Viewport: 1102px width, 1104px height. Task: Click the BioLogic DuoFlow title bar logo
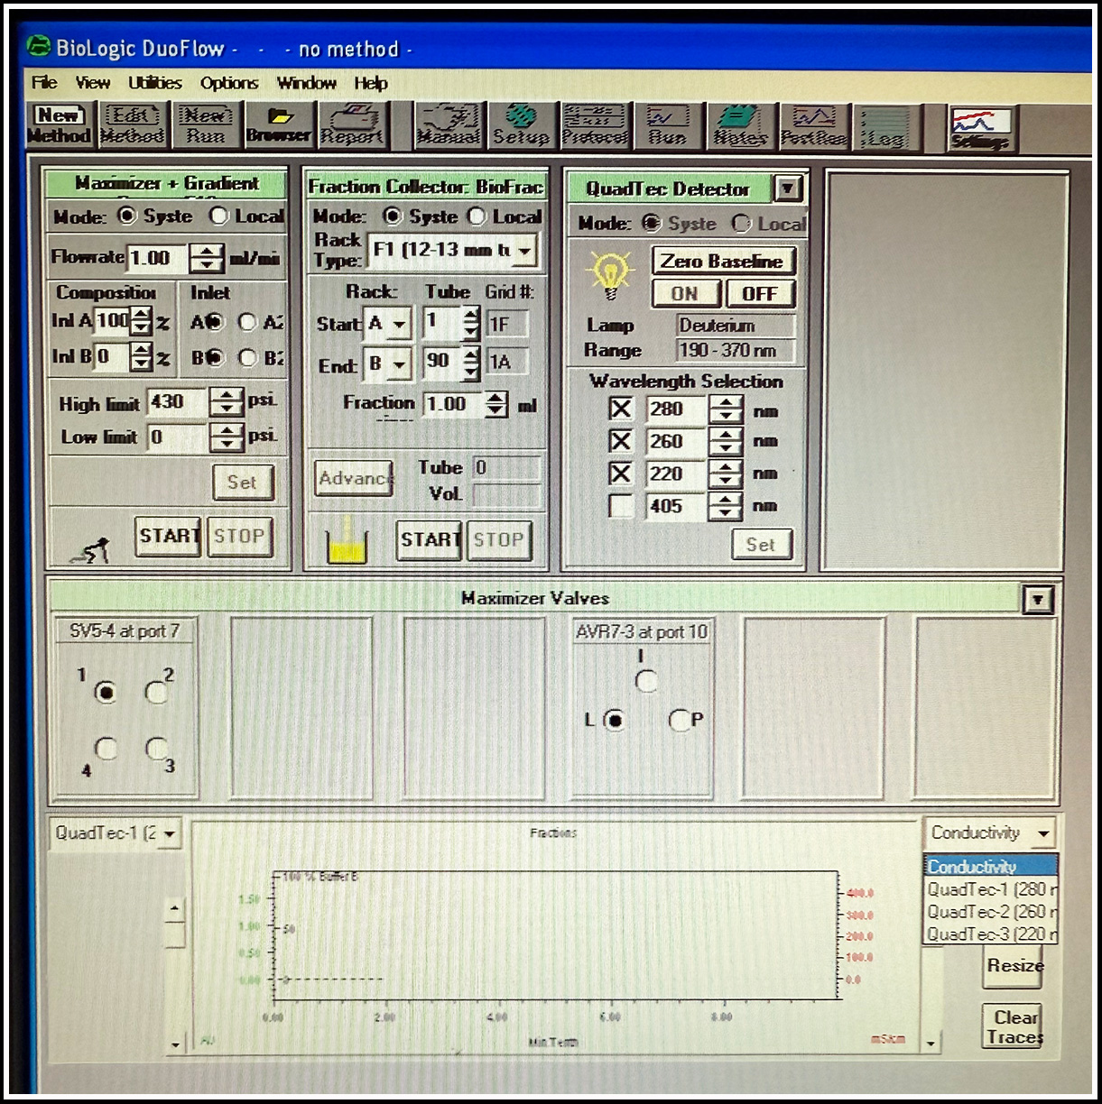(x=39, y=46)
